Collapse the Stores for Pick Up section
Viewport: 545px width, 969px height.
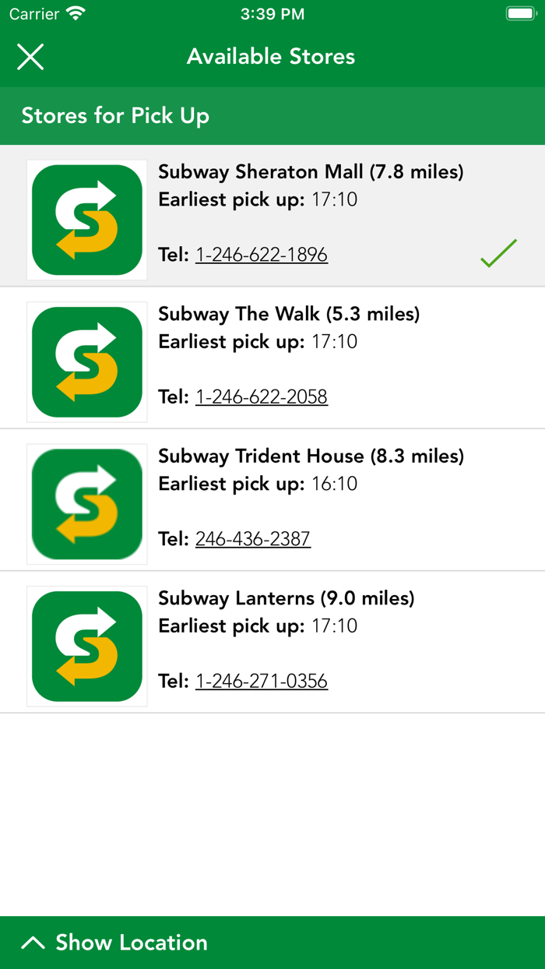(x=115, y=115)
